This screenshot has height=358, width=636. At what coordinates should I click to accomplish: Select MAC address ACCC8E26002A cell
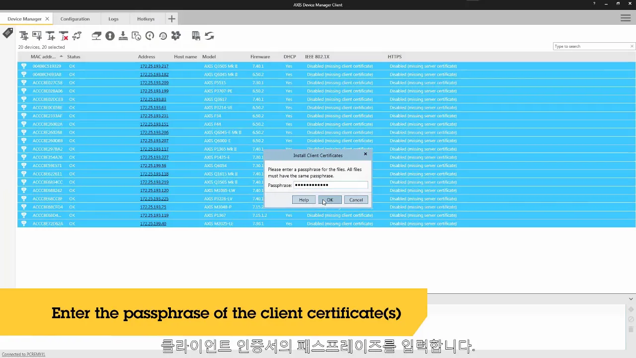click(x=48, y=124)
